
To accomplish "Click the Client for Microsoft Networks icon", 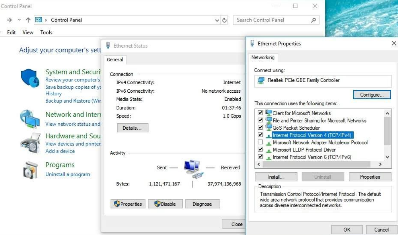I will [x=268, y=113].
